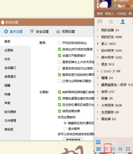This screenshot has height=154, width=133.
Task: Open the message manager speaker icon
Action: click(x=113, y=149)
